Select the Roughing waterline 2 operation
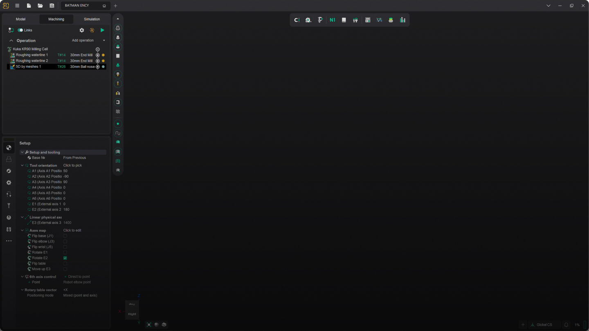 coord(32,61)
